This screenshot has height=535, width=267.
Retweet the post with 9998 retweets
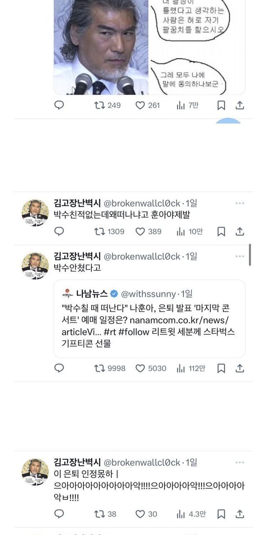click(x=100, y=368)
